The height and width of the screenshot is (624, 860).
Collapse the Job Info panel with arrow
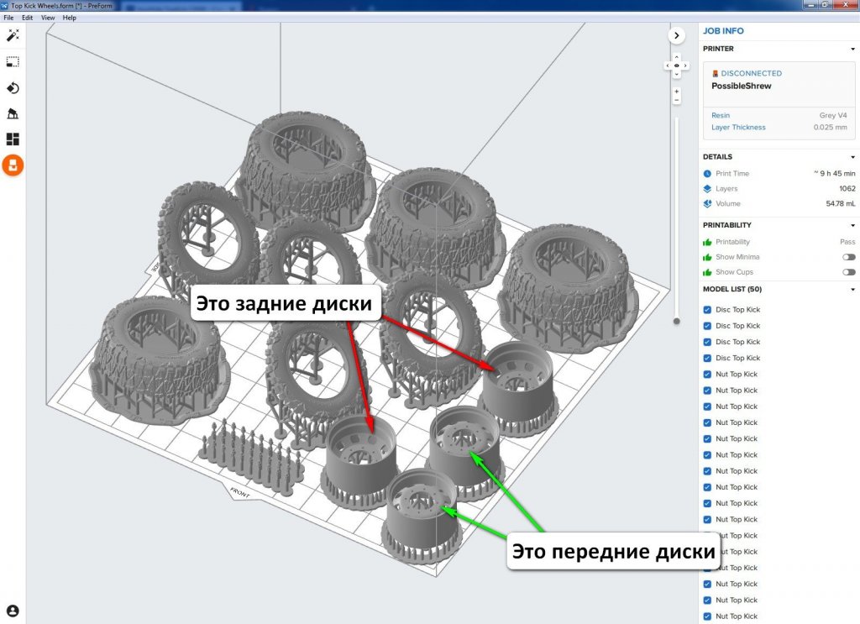[x=677, y=35]
